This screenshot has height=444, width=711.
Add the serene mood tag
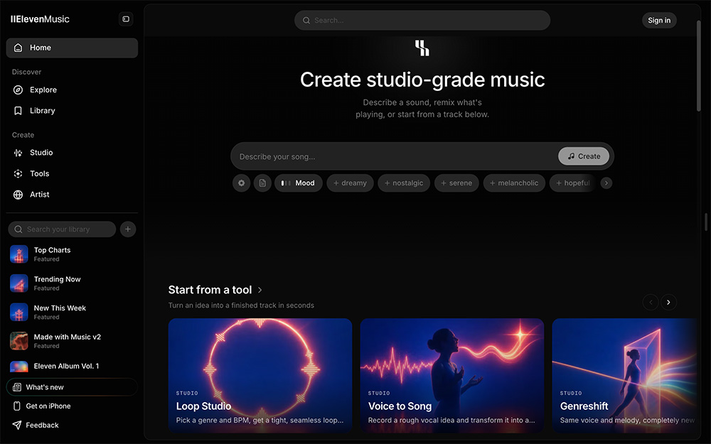click(456, 183)
